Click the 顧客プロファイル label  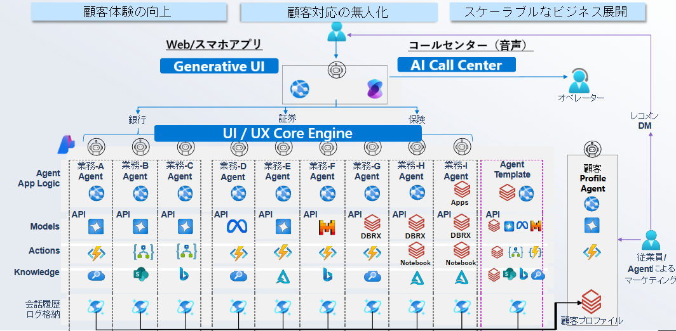(591, 321)
